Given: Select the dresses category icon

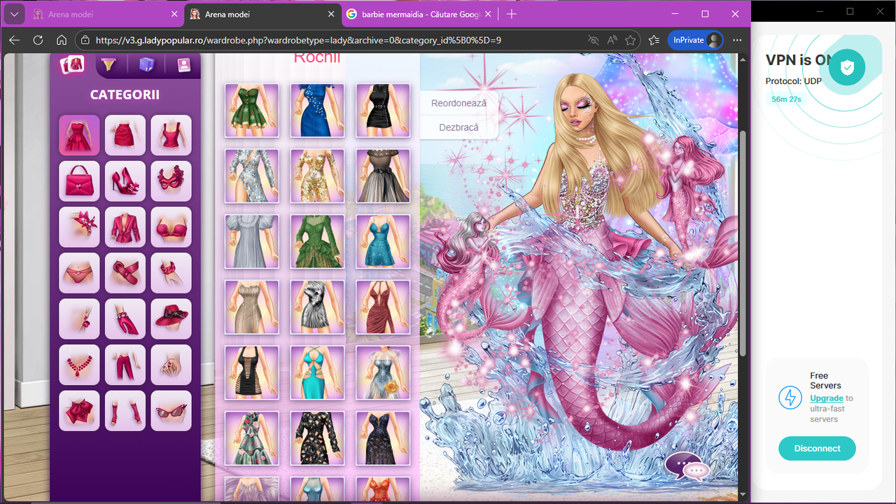Looking at the screenshot, I should pos(79,135).
